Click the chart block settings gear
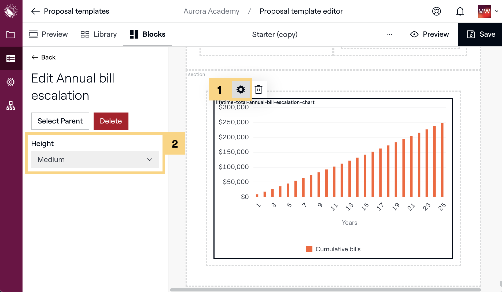502x292 pixels. coord(241,89)
